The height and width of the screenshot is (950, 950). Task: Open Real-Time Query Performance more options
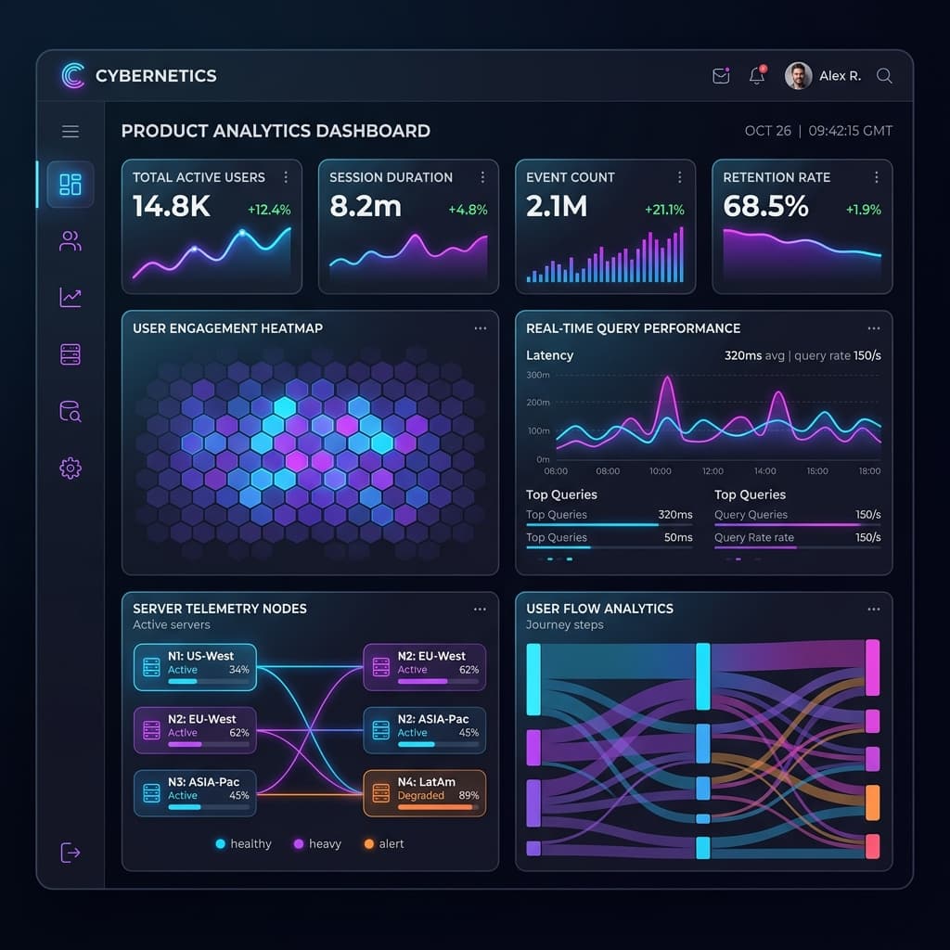(x=874, y=328)
